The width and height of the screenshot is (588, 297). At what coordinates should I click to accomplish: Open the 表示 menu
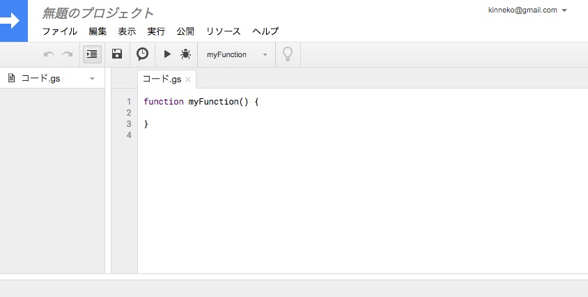127,31
